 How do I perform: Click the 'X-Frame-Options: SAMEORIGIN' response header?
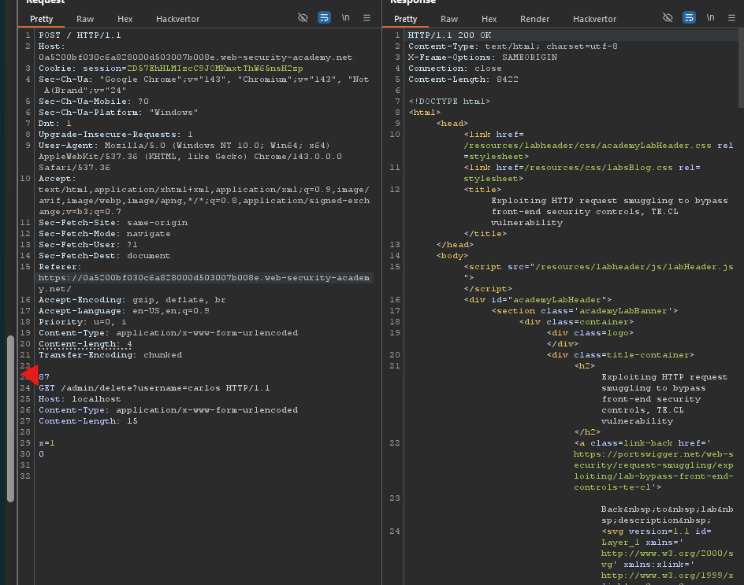point(482,57)
